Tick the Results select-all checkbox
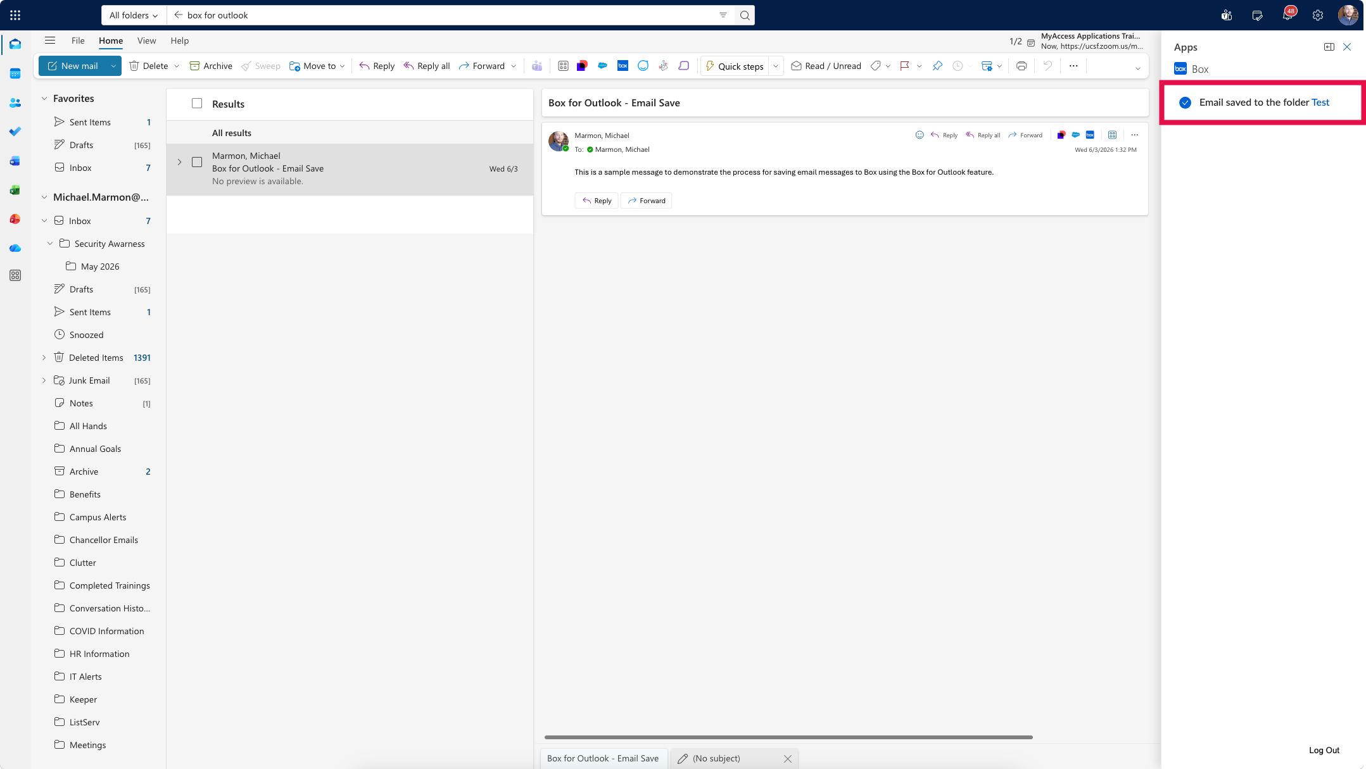The width and height of the screenshot is (1366, 769). pyautogui.click(x=197, y=103)
